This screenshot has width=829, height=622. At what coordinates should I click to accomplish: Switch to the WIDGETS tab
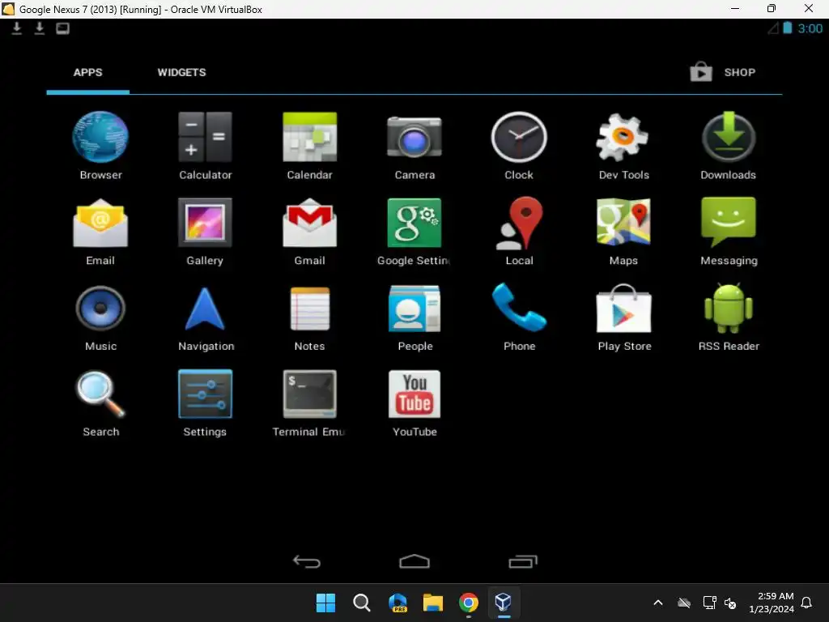(x=181, y=72)
